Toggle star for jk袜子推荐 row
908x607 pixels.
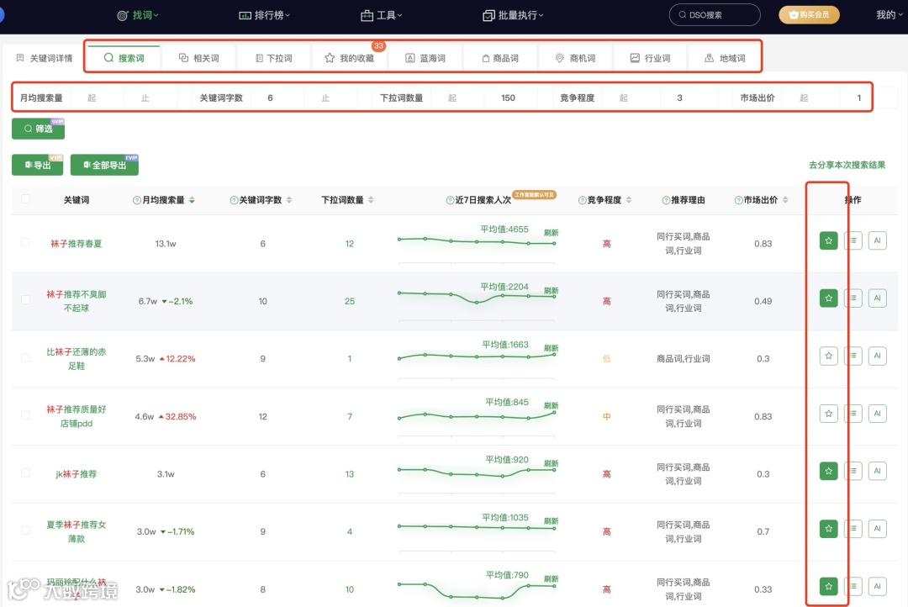pyautogui.click(x=828, y=471)
